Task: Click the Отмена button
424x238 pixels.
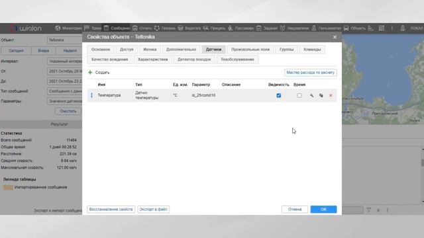Action: [295, 210]
